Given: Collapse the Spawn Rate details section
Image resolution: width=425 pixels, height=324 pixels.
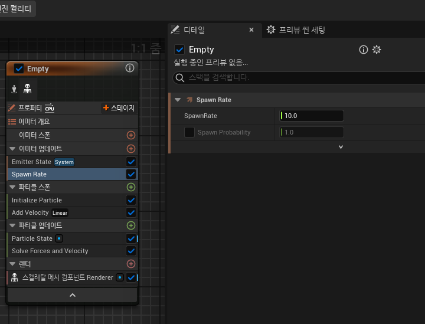Looking at the screenshot, I should tap(178, 100).
